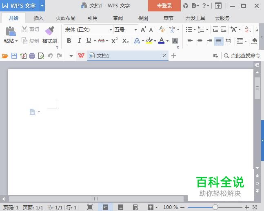
Task: Switch to full screen view in status bar
Action: point(90,207)
